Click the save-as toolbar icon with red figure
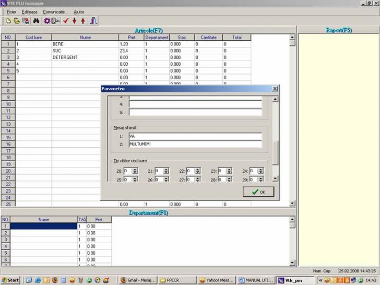The height and width of the screenshot is (285, 380). point(26,21)
